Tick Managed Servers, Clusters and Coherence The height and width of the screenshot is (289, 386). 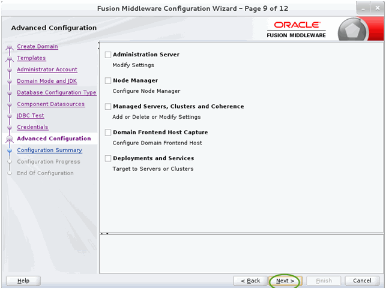tap(108, 107)
